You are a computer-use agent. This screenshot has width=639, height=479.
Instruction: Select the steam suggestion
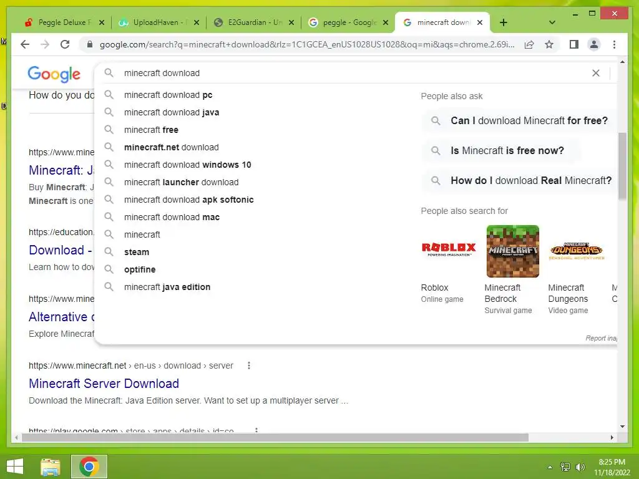click(x=137, y=253)
